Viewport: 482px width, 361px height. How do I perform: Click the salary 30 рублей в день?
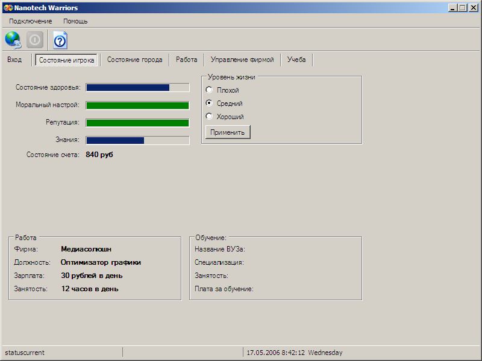pyautogui.click(x=92, y=276)
